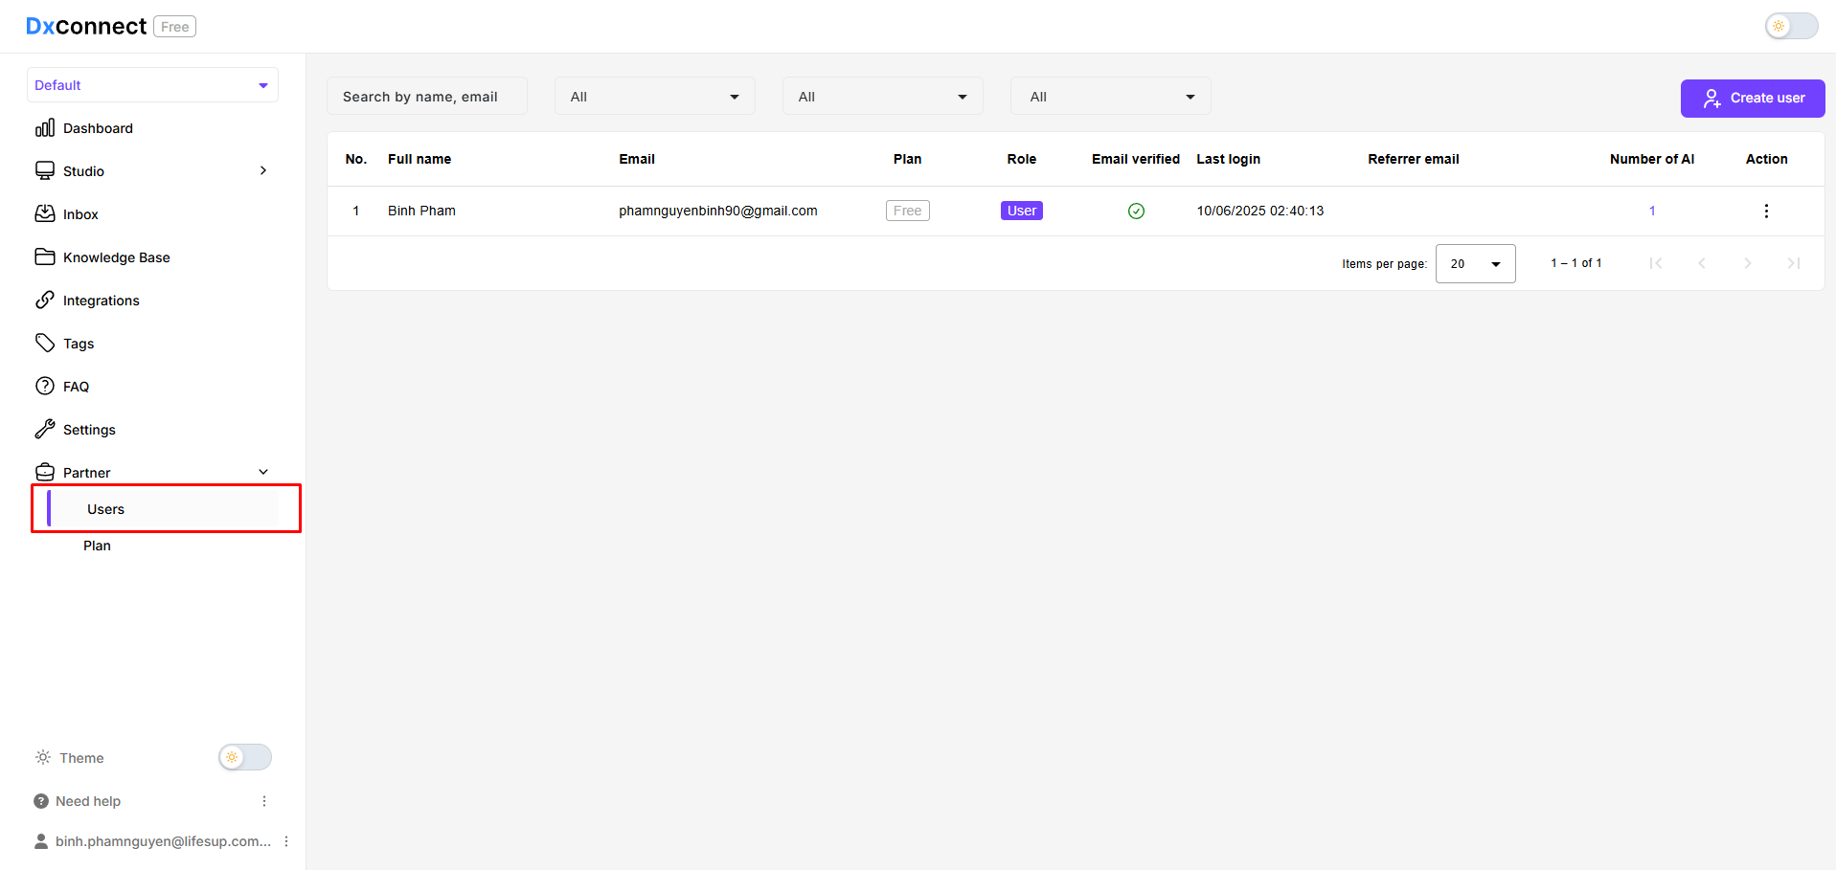The width and height of the screenshot is (1836, 870).
Task: Open the Items per page dropdown
Action: point(1475,263)
